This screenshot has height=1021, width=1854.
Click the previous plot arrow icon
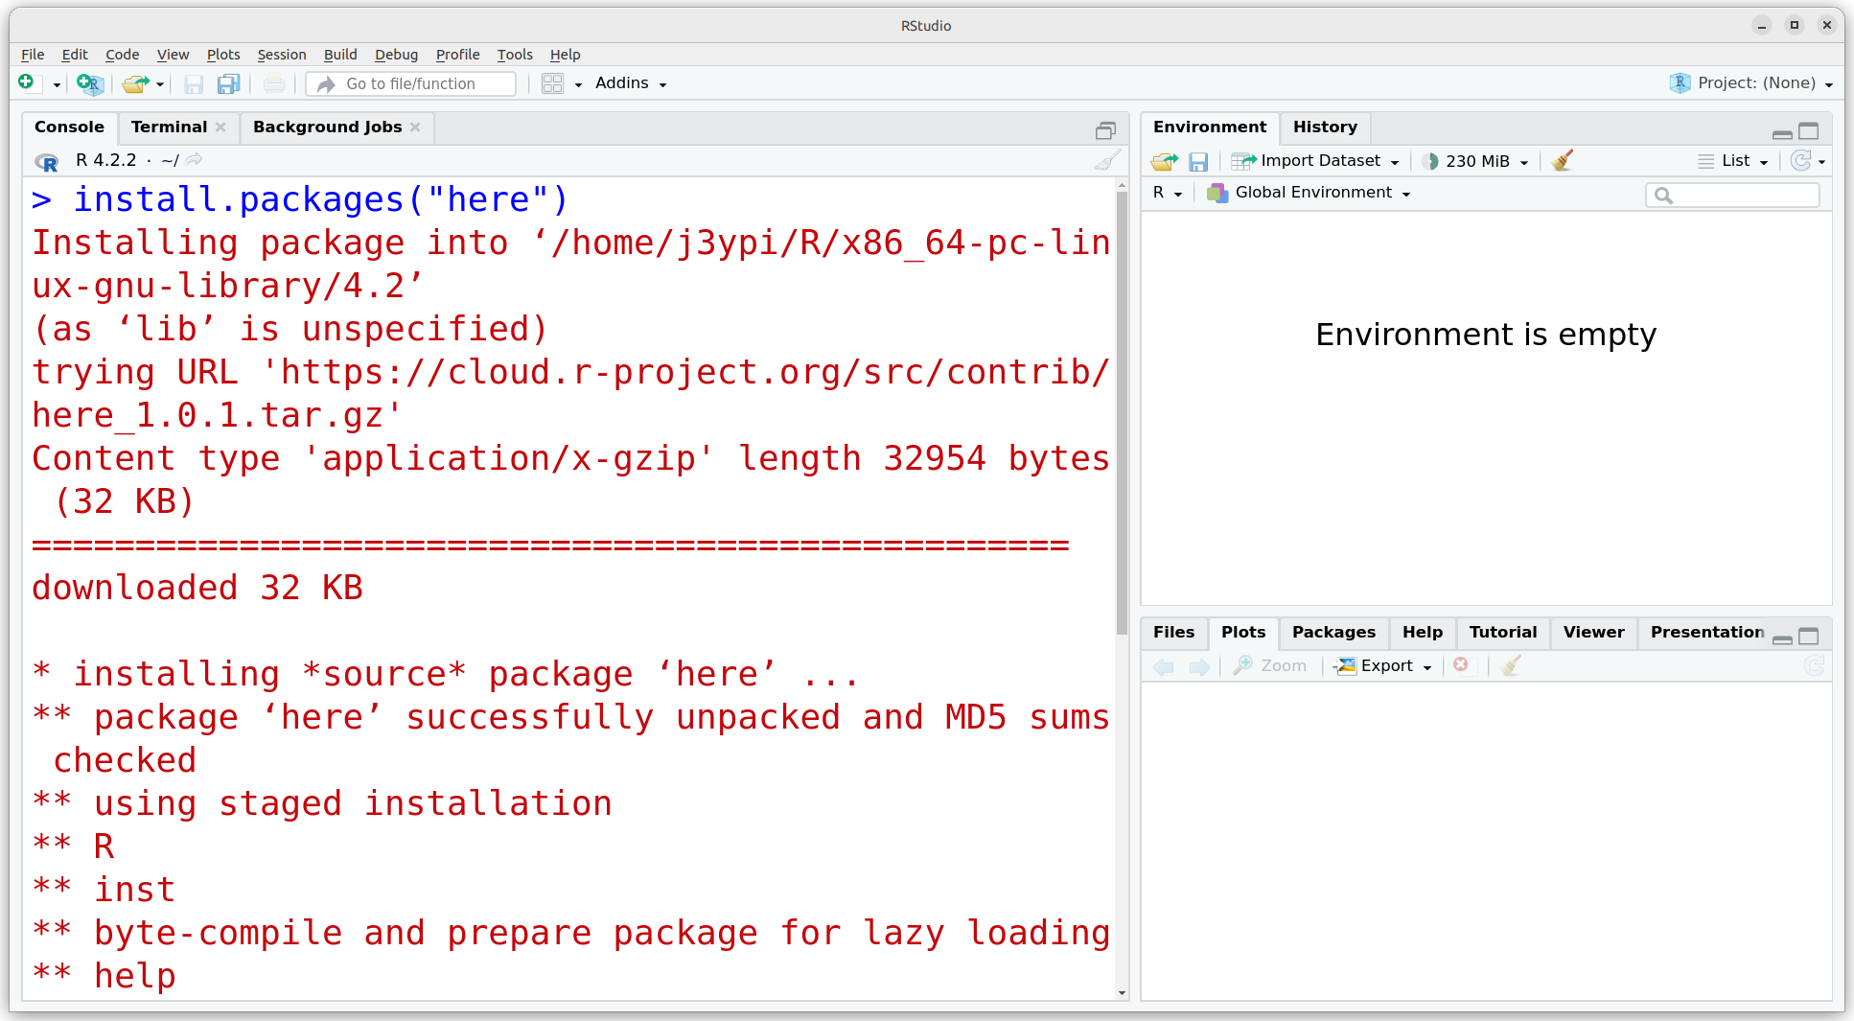point(1164,666)
